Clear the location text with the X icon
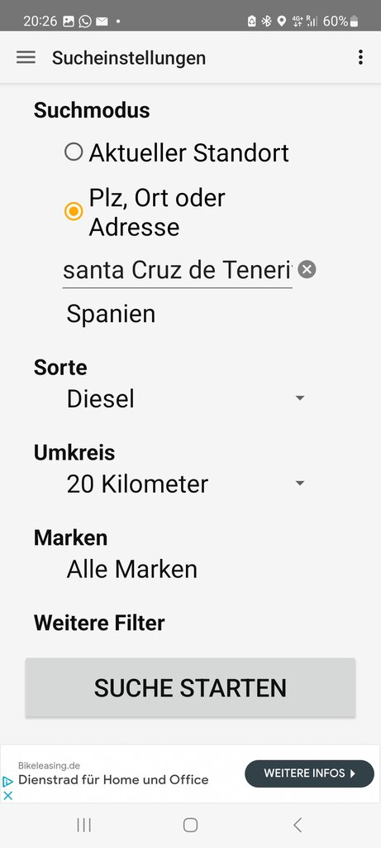 pyautogui.click(x=307, y=269)
